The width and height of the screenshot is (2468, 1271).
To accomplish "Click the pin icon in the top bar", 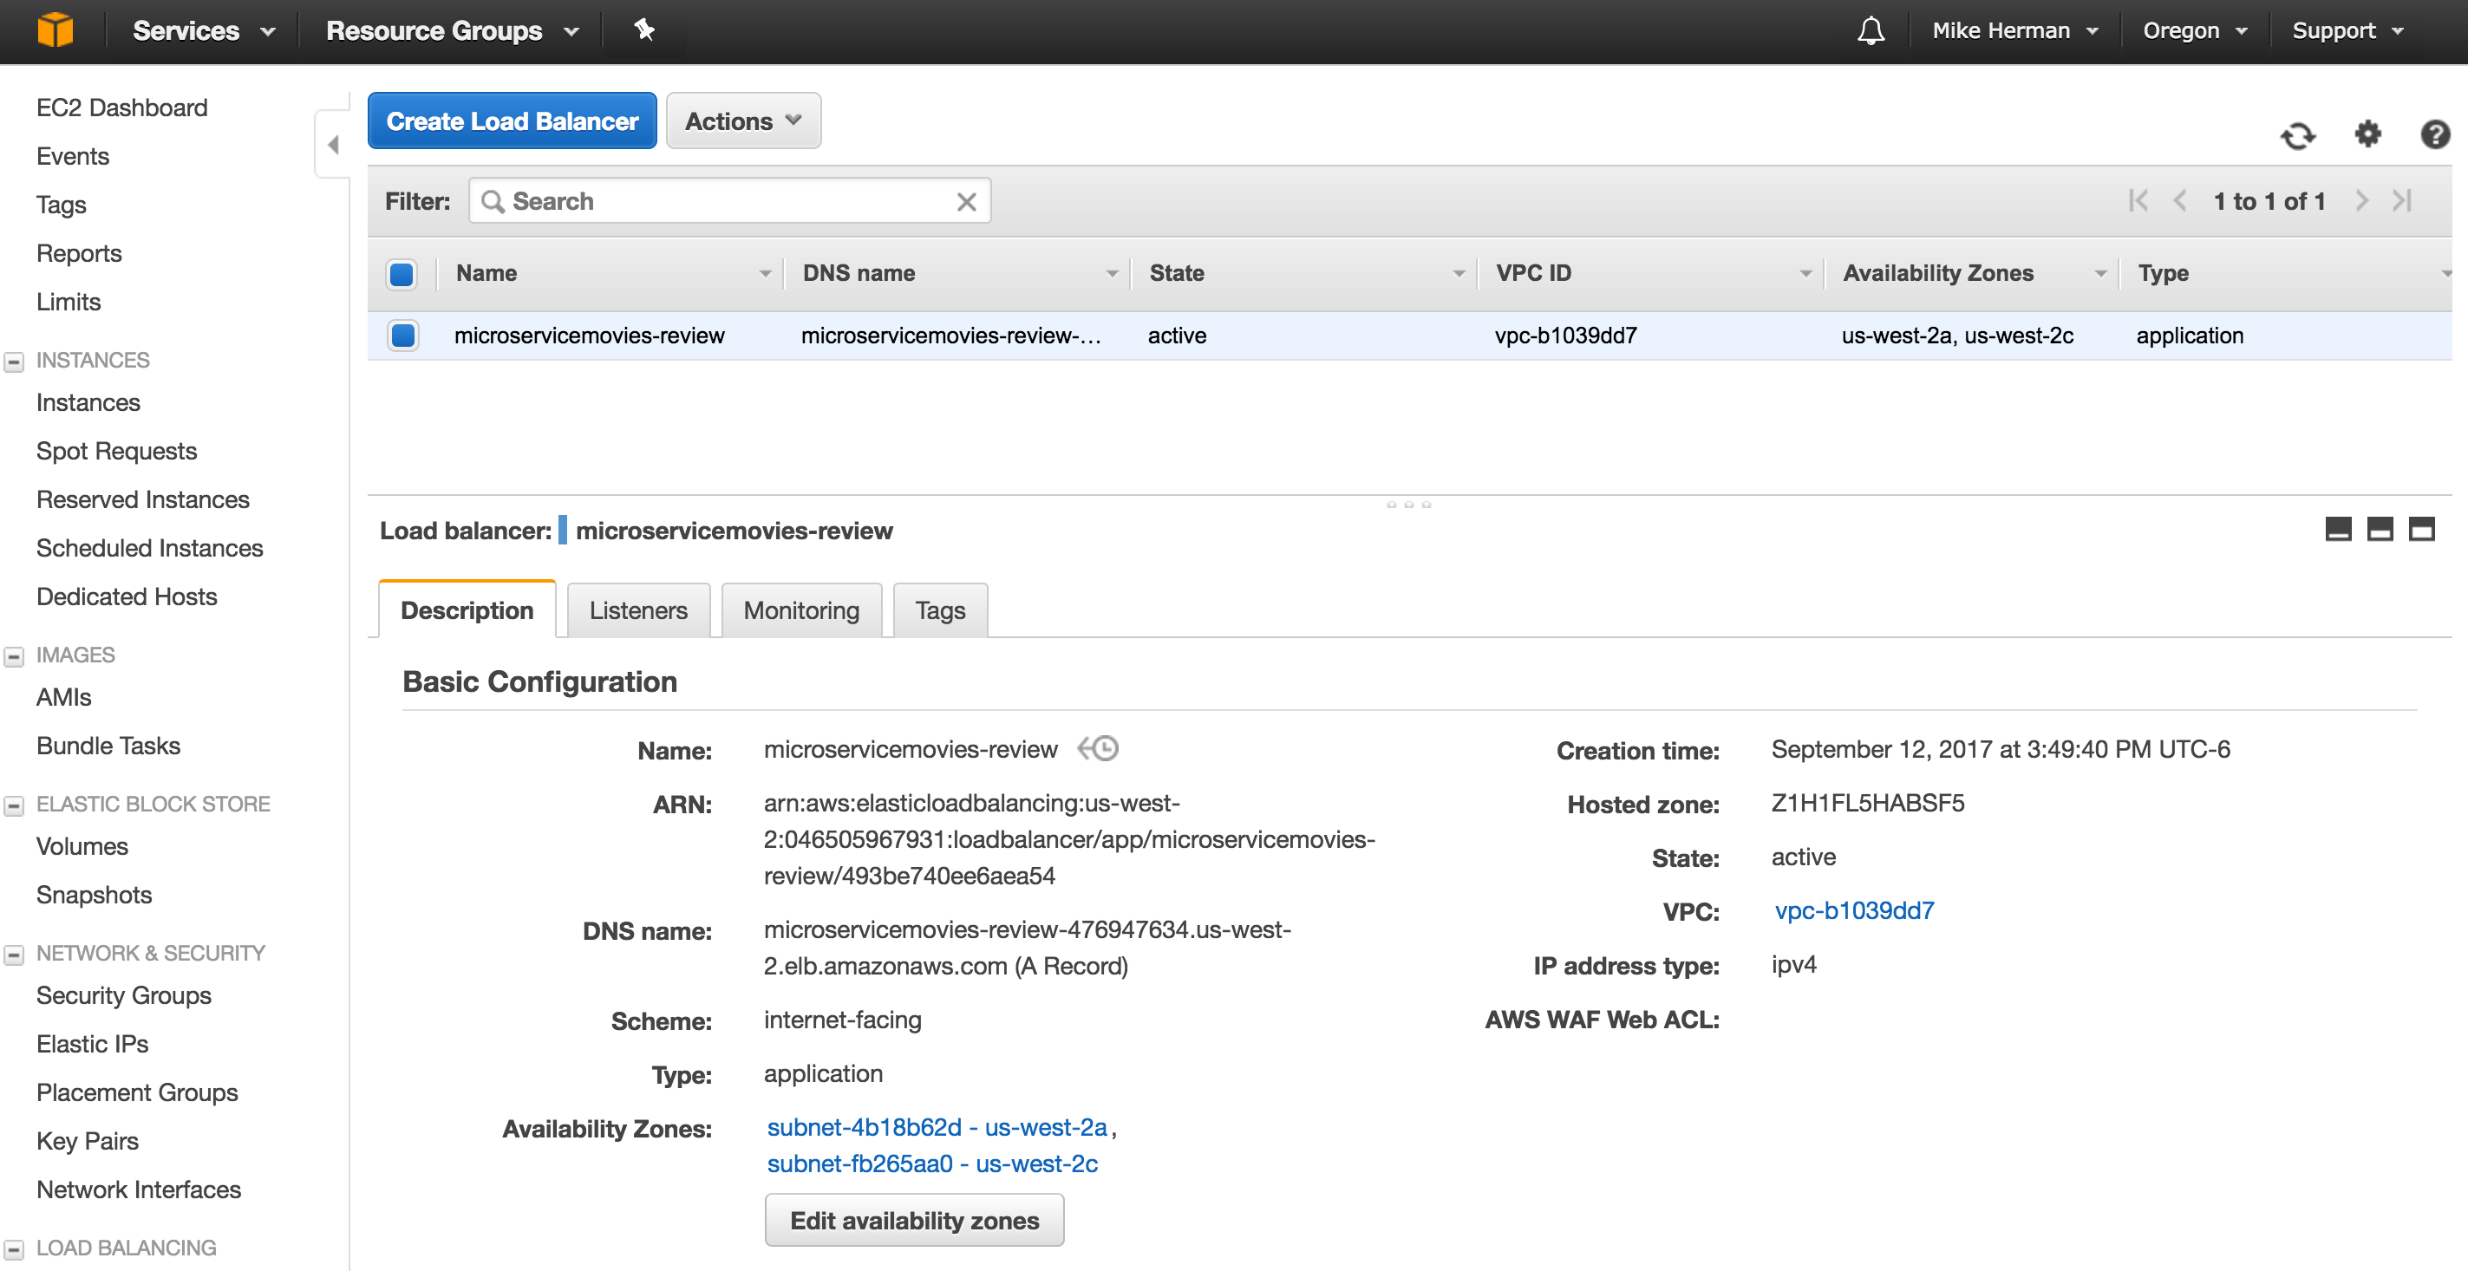I will pyautogui.click(x=643, y=29).
